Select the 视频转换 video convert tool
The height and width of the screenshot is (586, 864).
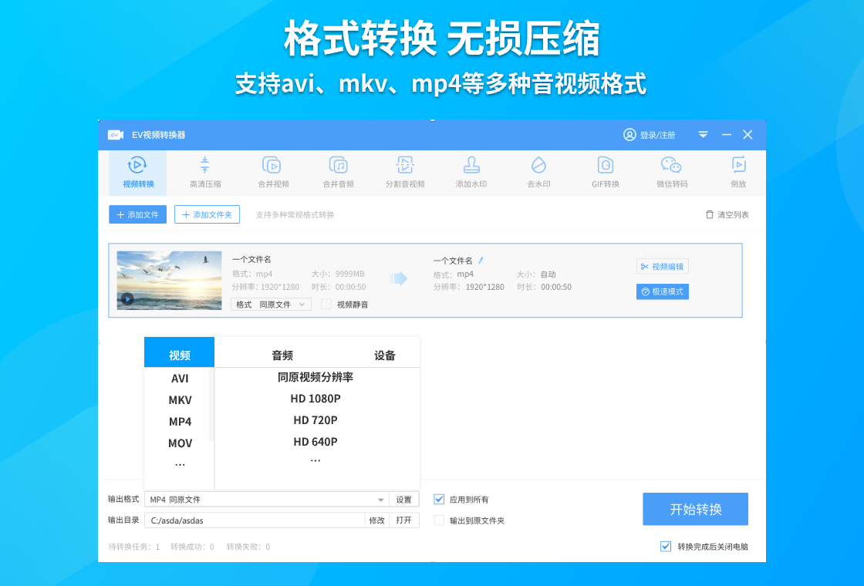[138, 173]
